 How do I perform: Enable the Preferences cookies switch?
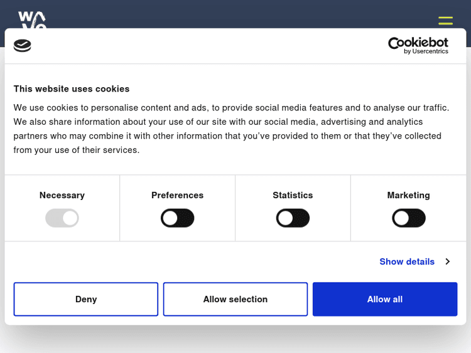click(178, 218)
